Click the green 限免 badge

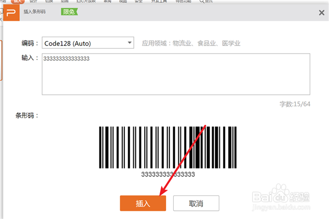69,11
